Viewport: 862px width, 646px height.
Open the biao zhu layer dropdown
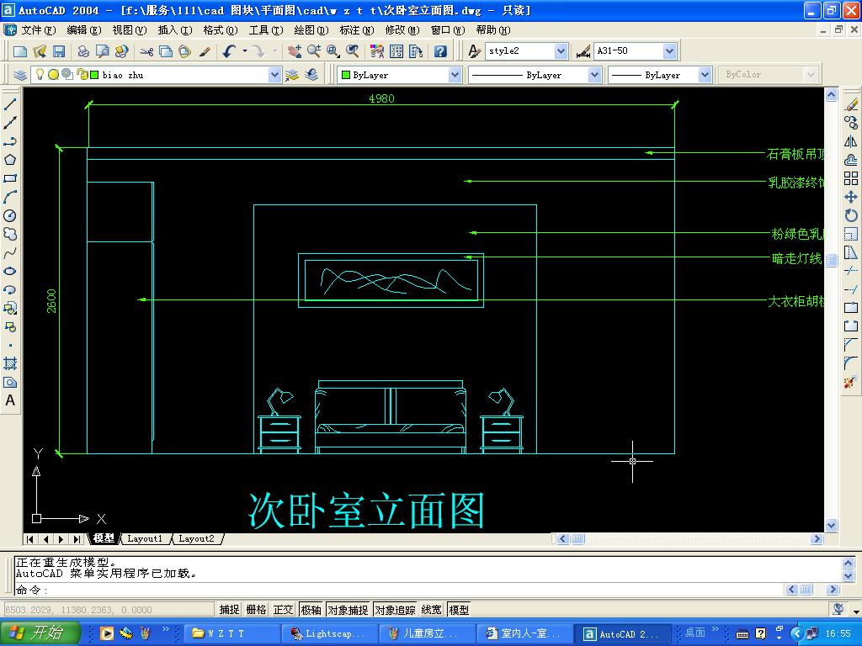click(x=275, y=75)
